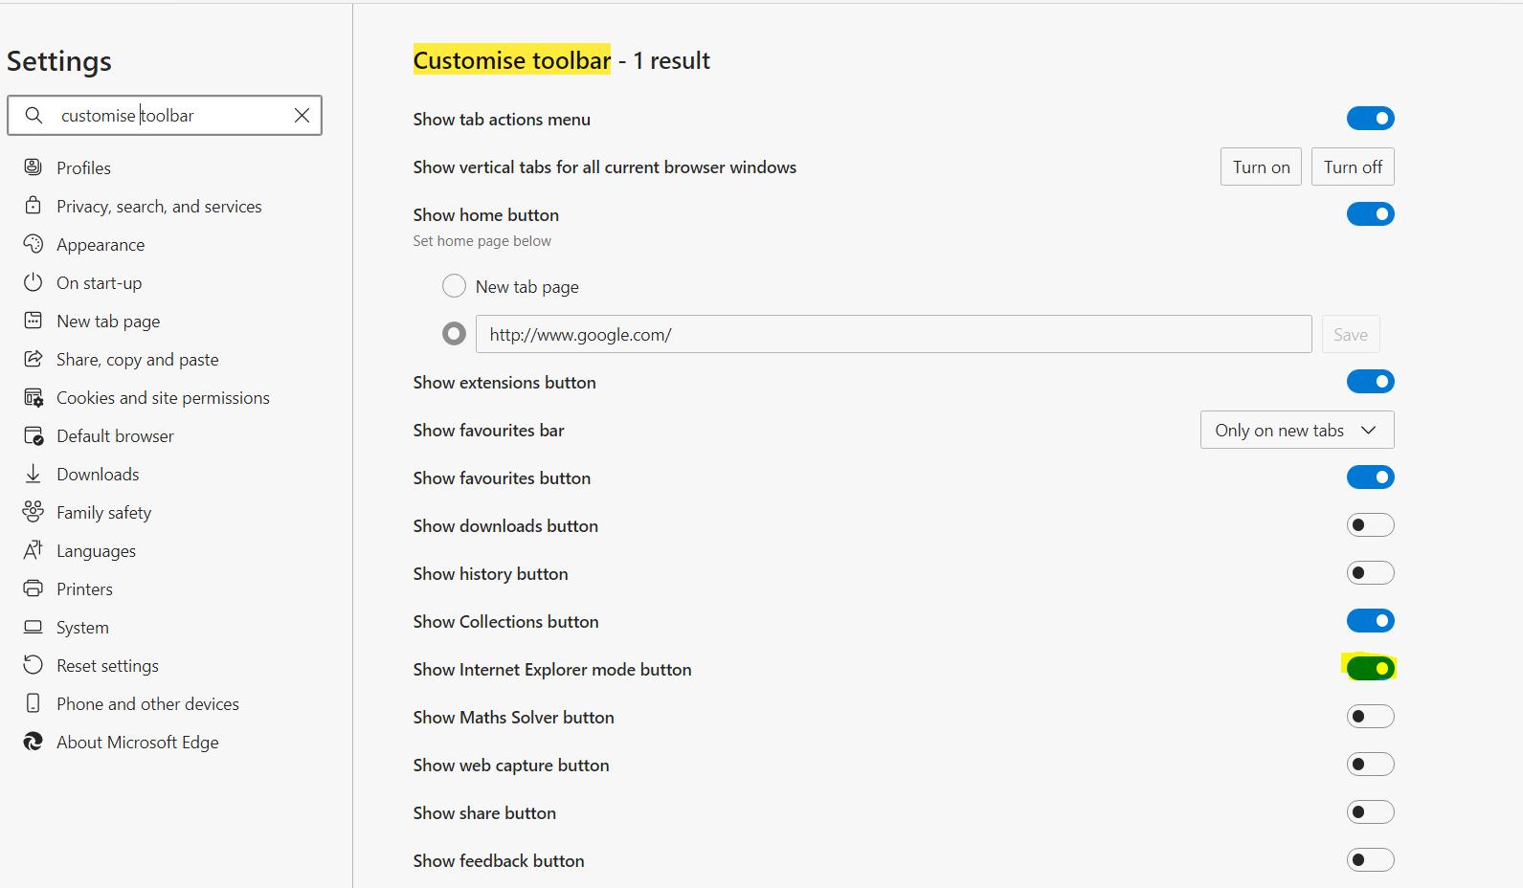Click the Default browser icon
1523x888 pixels.
pos(34,435)
